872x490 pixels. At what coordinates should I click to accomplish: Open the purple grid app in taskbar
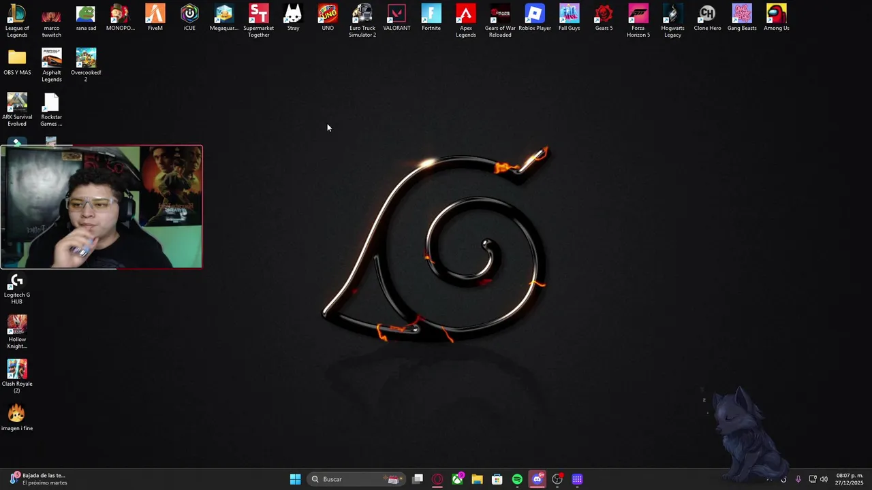(577, 479)
